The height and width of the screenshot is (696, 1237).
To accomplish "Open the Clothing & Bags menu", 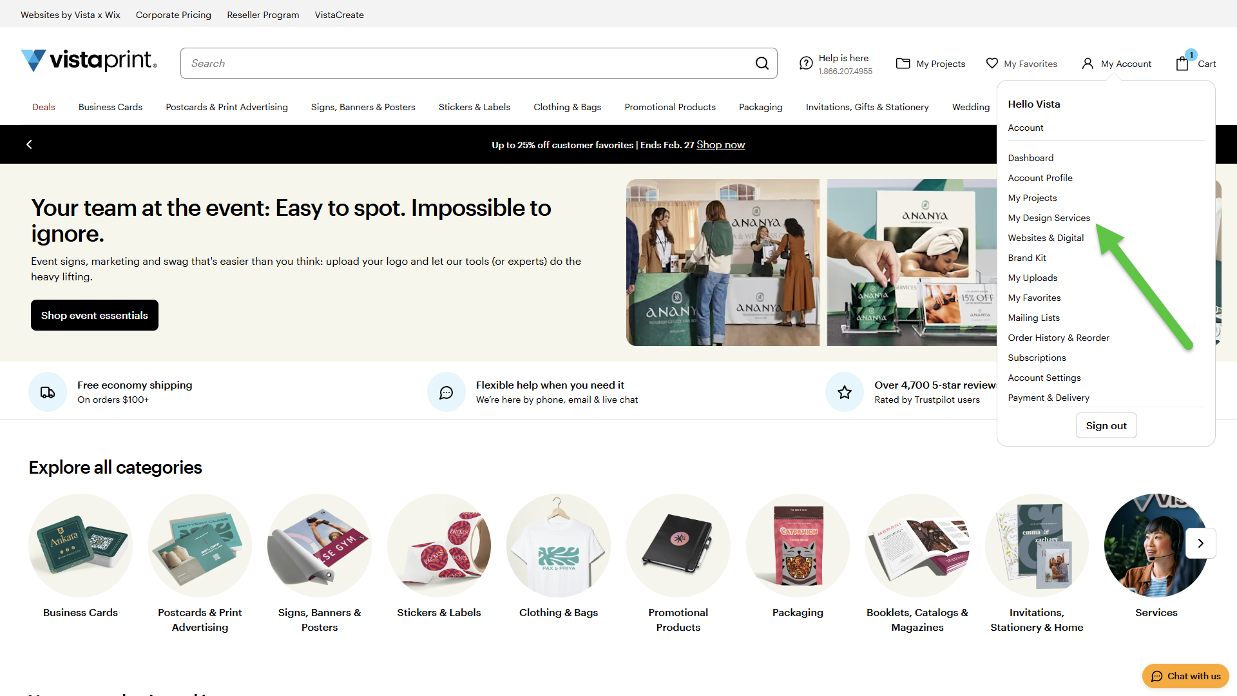I will (567, 107).
